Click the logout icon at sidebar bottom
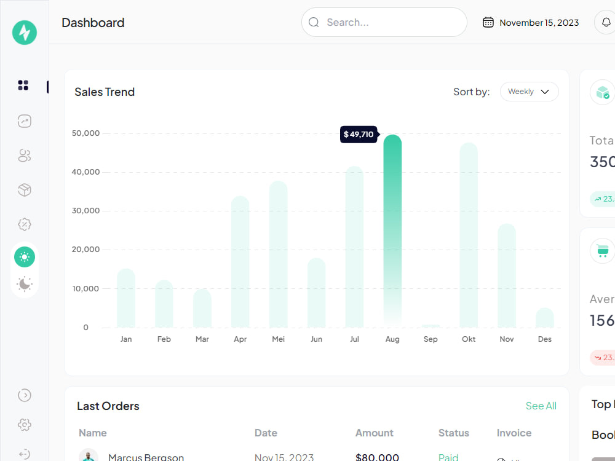This screenshot has height=461, width=615. click(x=25, y=454)
